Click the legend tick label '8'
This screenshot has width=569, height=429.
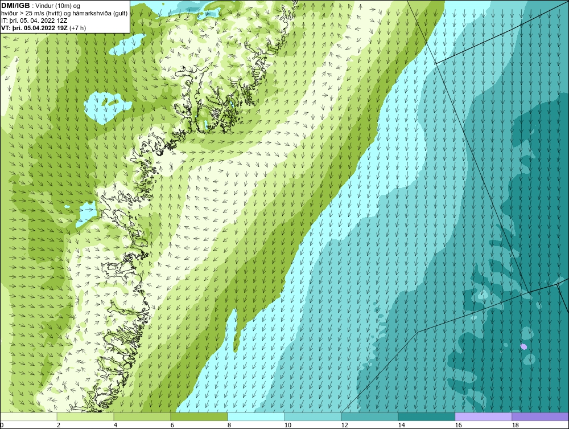pos(229,425)
